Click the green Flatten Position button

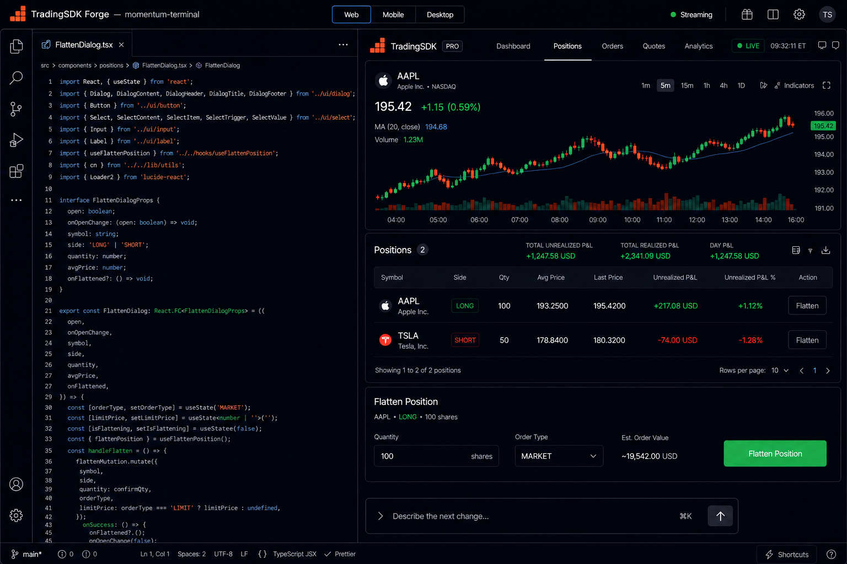[x=775, y=453]
